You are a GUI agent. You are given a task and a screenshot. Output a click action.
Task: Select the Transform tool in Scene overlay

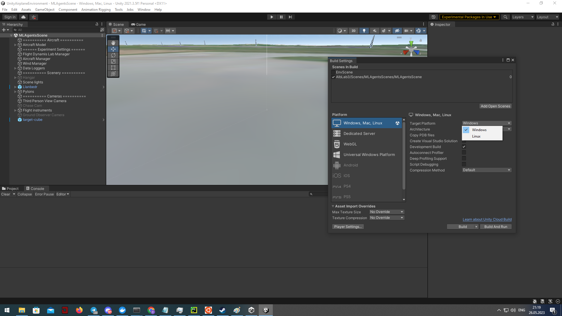coord(113,74)
